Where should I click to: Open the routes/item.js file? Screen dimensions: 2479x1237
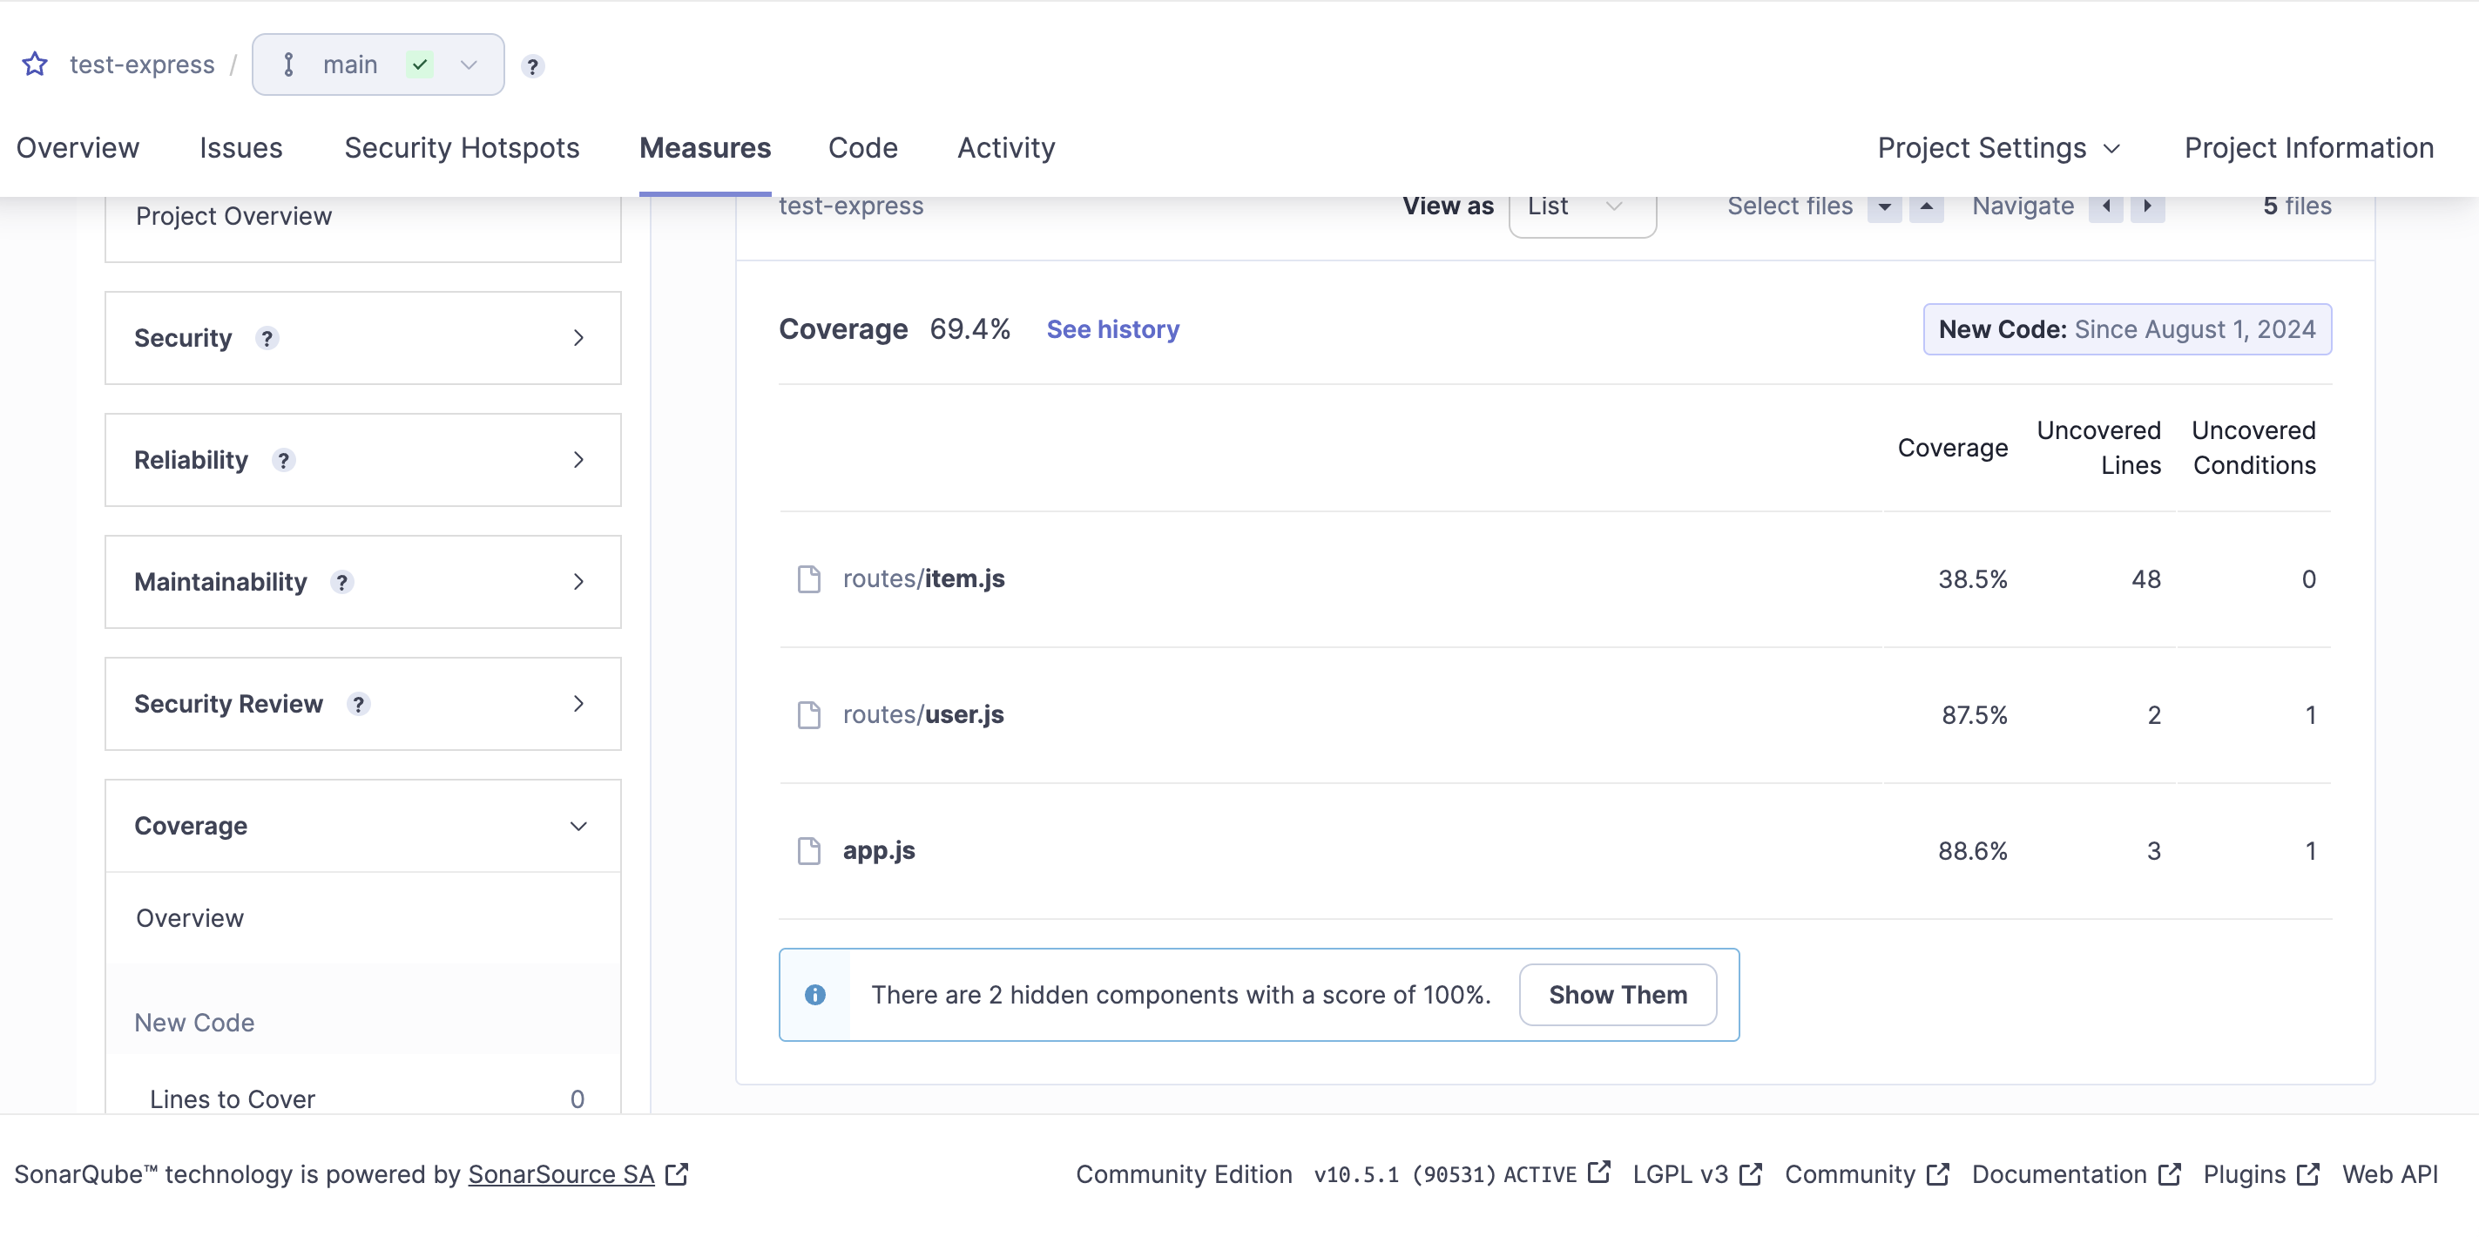924,579
